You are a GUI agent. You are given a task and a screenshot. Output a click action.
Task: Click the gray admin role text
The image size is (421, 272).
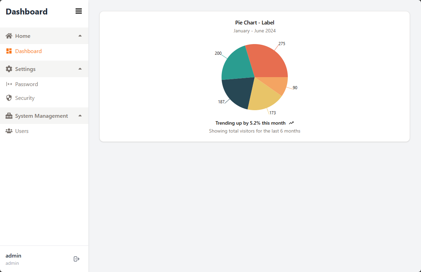(x=12, y=263)
